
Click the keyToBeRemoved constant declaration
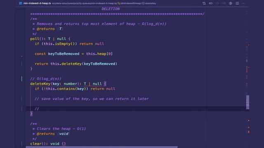[64, 54]
